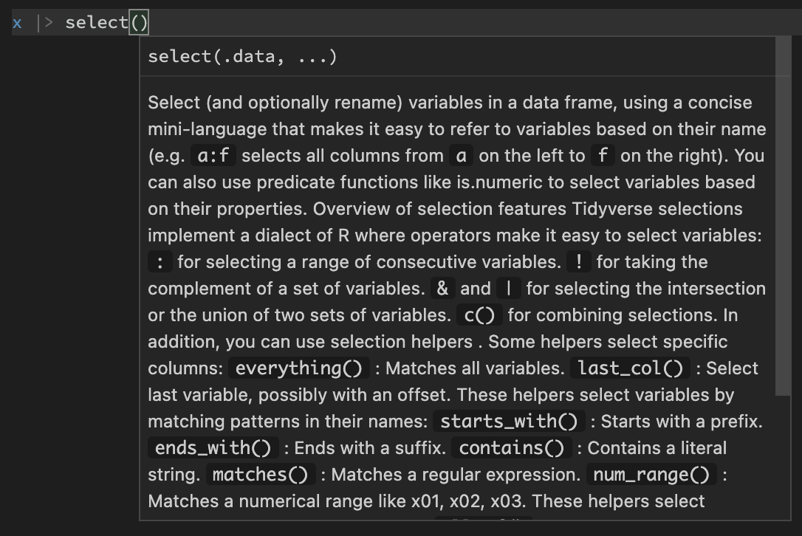Click the starts_with() code snippet
Screen dimensions: 802x536
tap(509, 422)
